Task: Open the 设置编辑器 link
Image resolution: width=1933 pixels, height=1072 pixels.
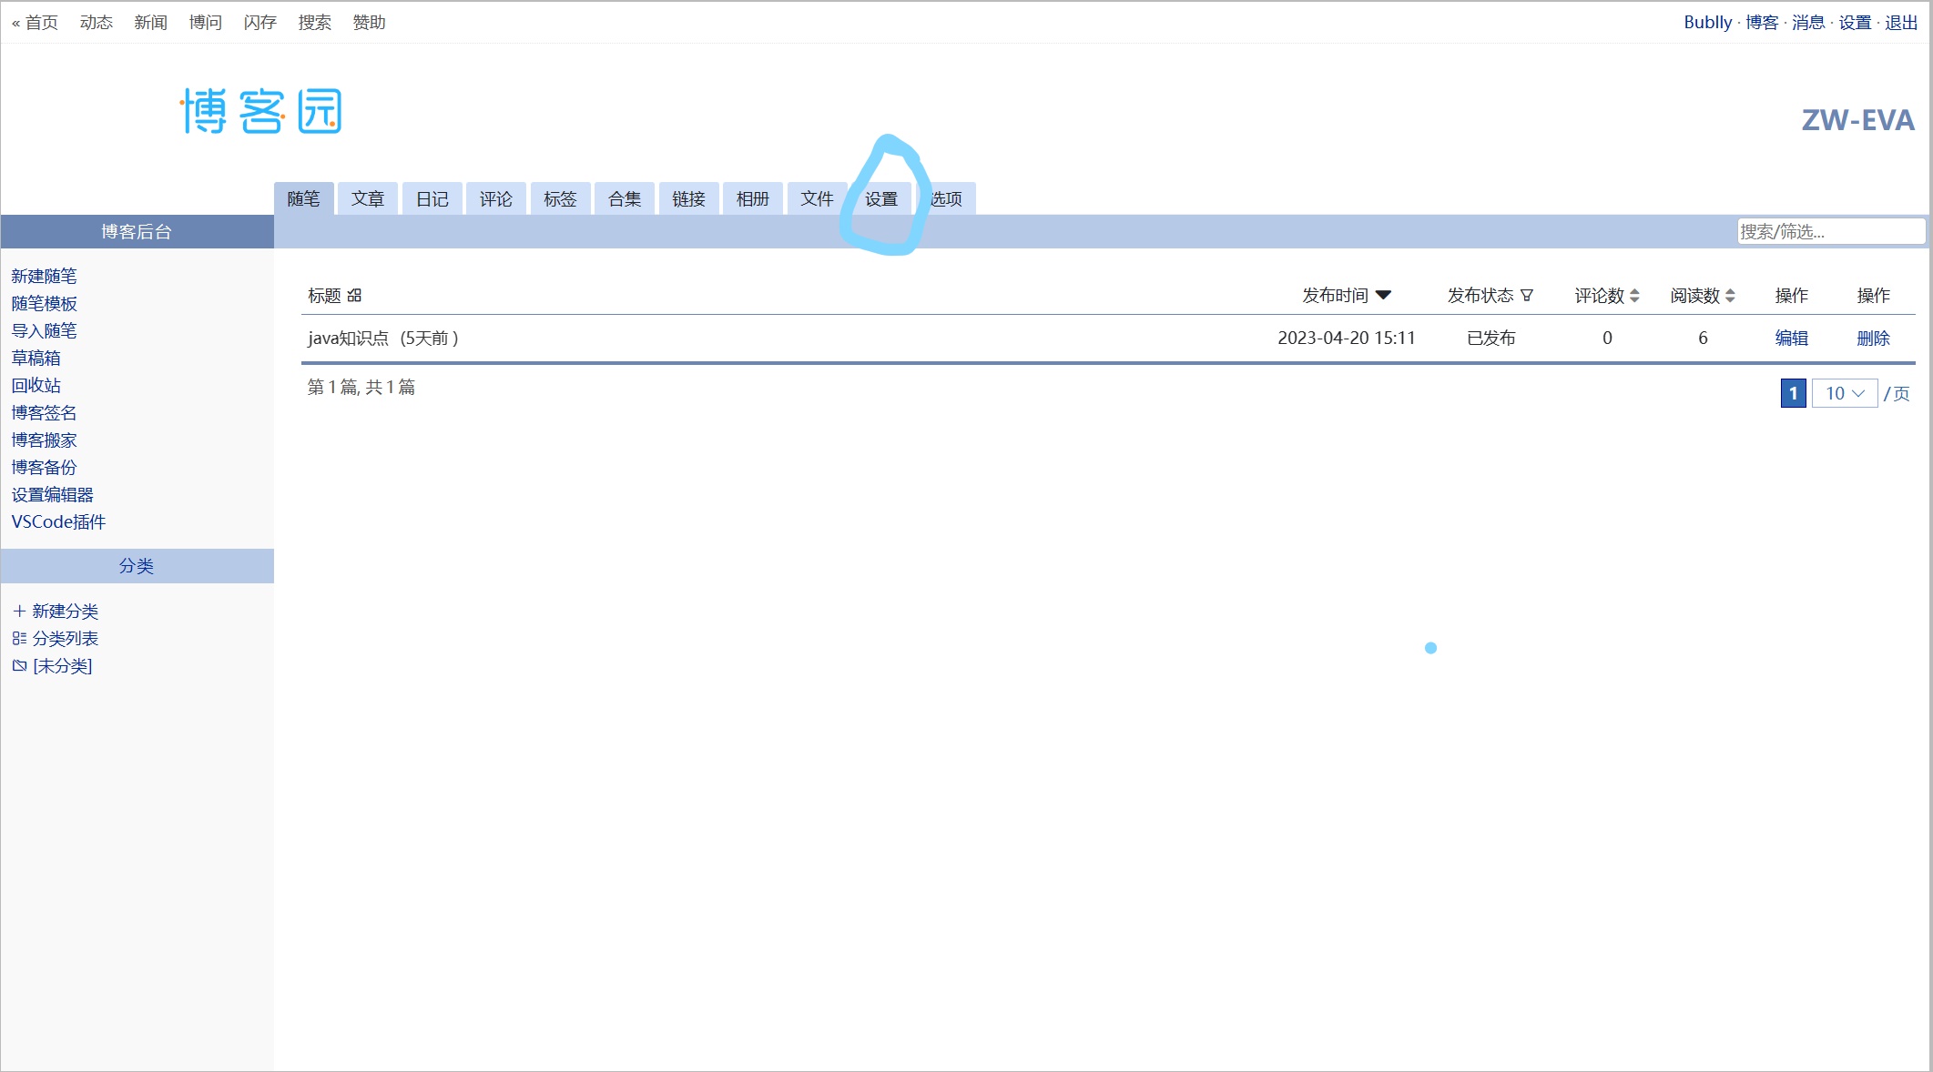Action: coord(52,494)
